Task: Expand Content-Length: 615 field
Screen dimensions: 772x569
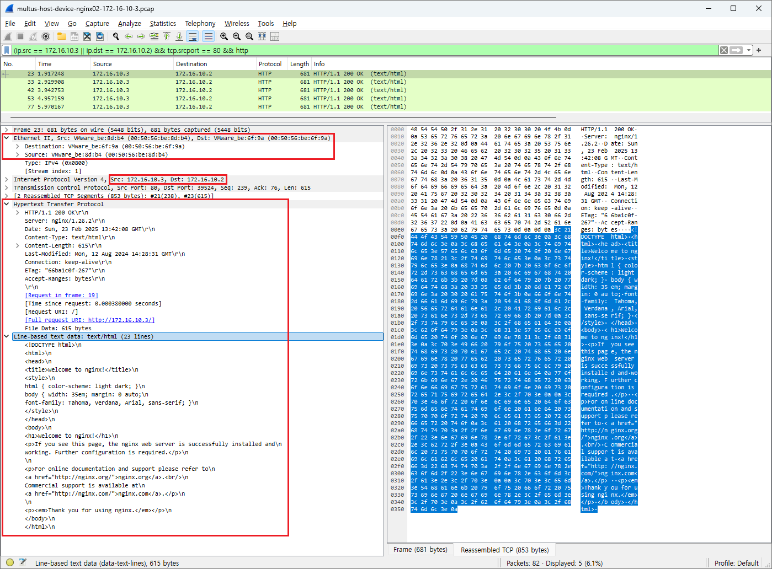Action: [18, 246]
